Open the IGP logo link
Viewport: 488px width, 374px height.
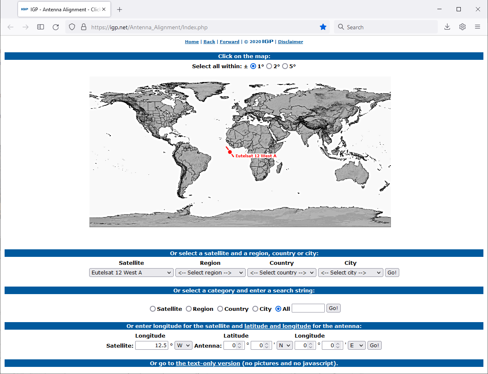268,41
